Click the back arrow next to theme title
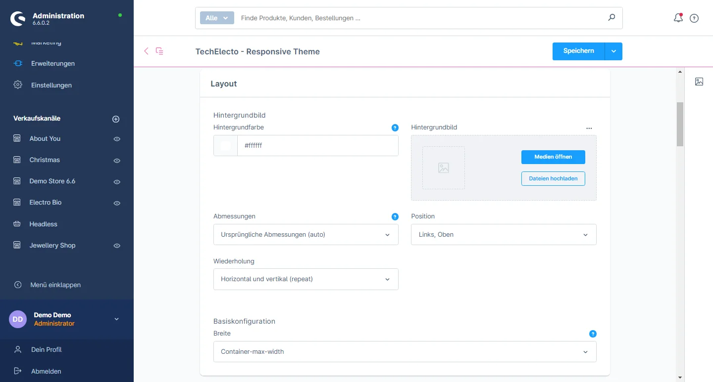The width and height of the screenshot is (713, 382). pos(146,51)
